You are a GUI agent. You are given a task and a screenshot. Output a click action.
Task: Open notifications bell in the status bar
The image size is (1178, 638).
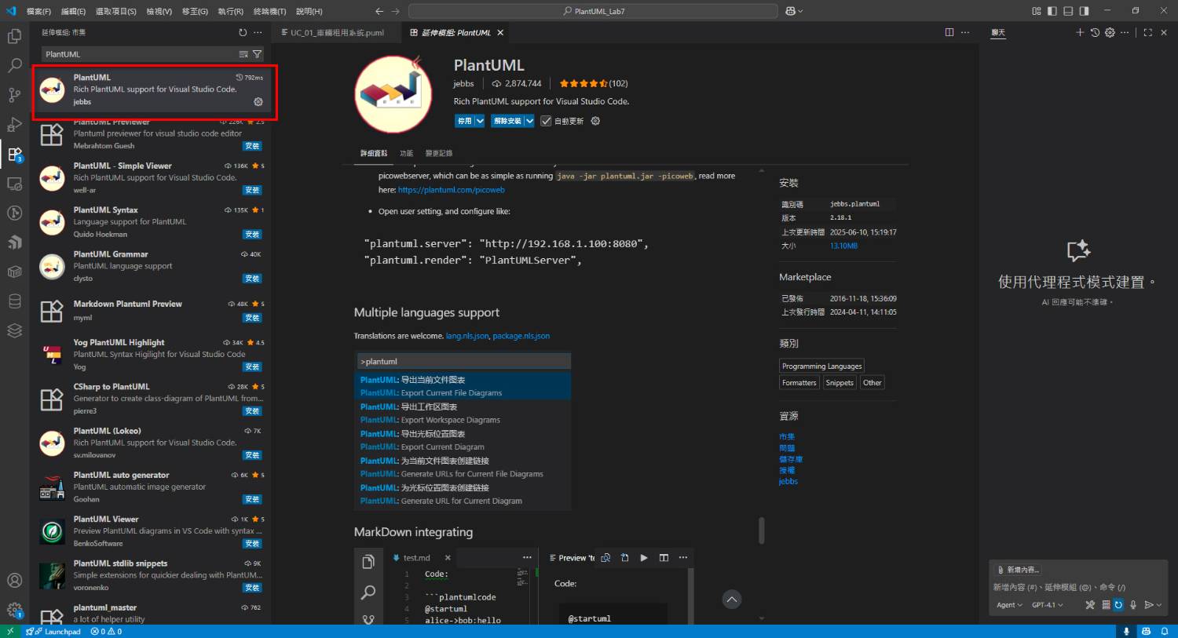1164,632
